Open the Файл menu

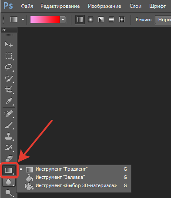[x=27, y=6]
